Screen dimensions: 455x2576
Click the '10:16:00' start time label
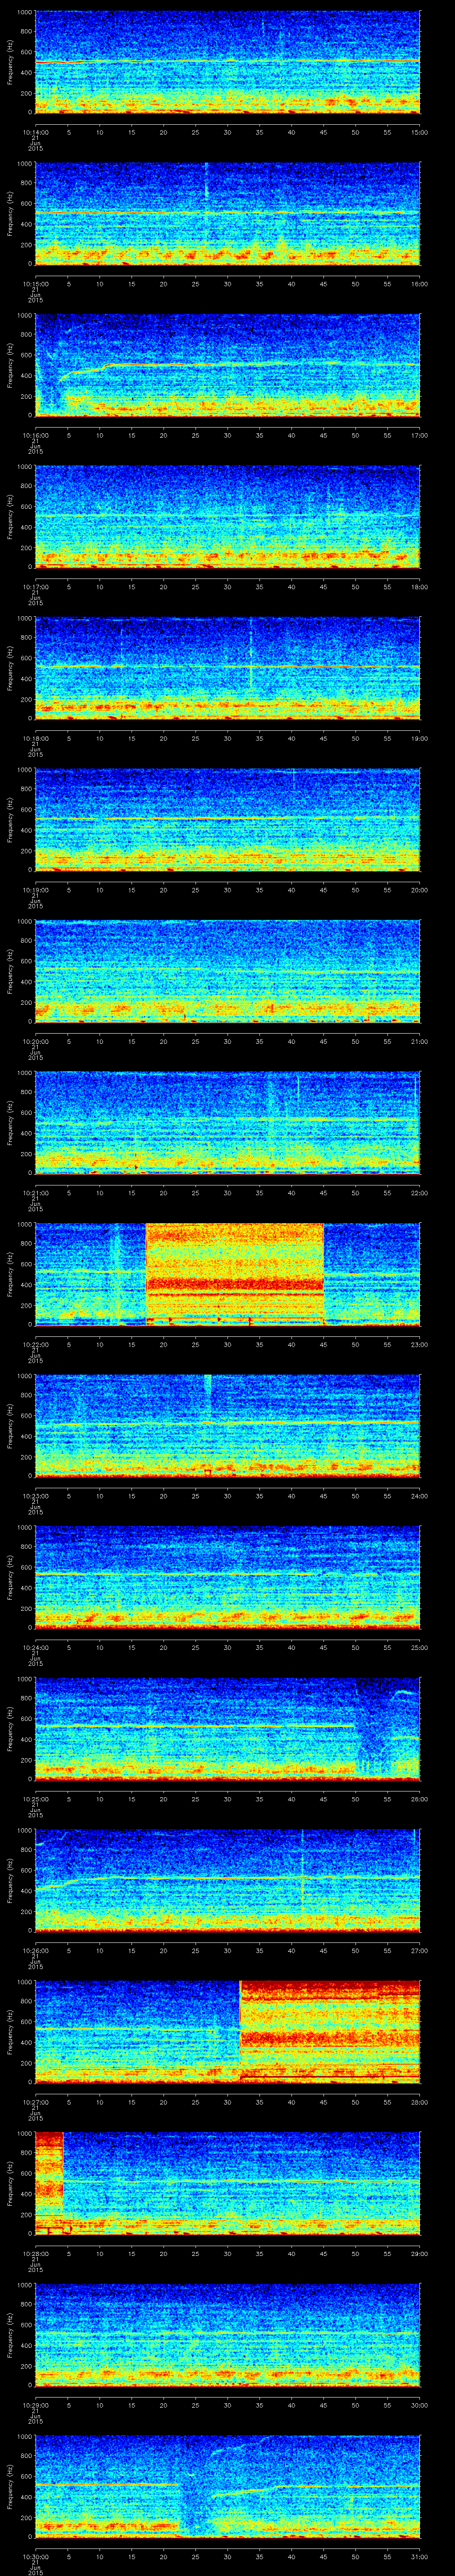click(35, 434)
